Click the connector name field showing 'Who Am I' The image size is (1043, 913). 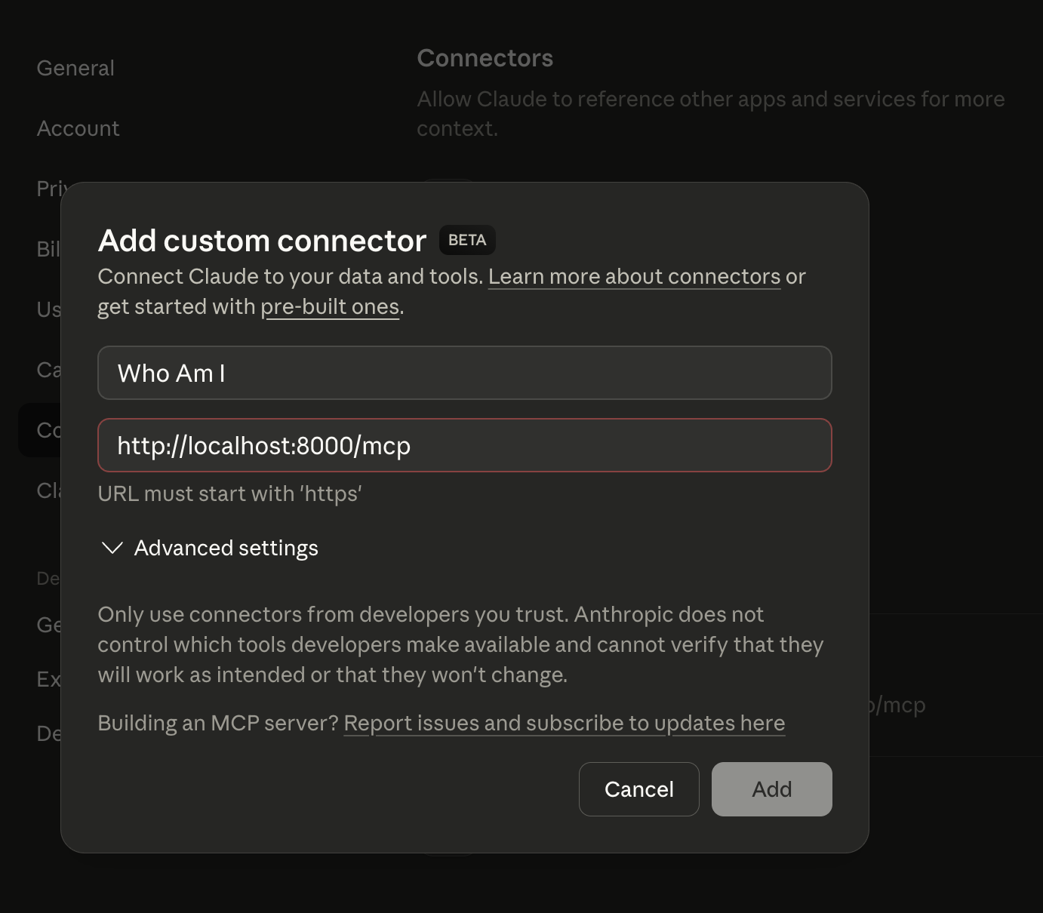(x=464, y=373)
